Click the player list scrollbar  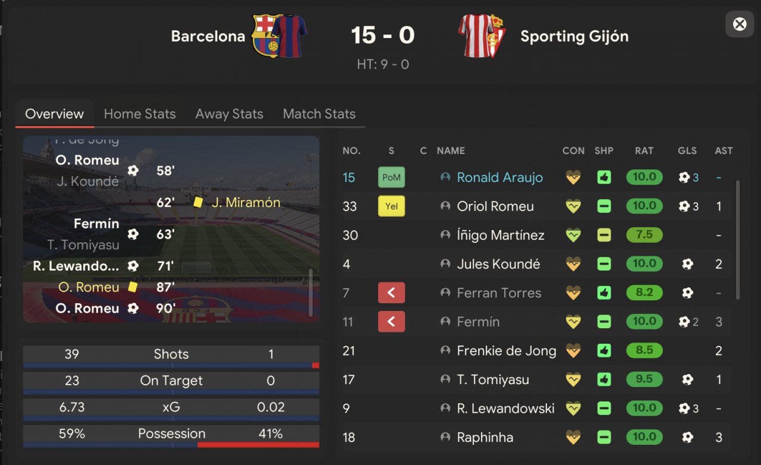738,238
